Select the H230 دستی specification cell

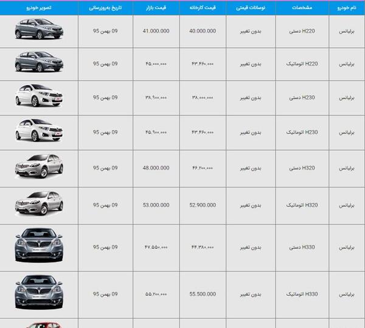tap(302, 98)
